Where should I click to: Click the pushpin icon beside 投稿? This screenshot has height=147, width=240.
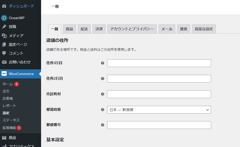pyautogui.click(x=4, y=27)
